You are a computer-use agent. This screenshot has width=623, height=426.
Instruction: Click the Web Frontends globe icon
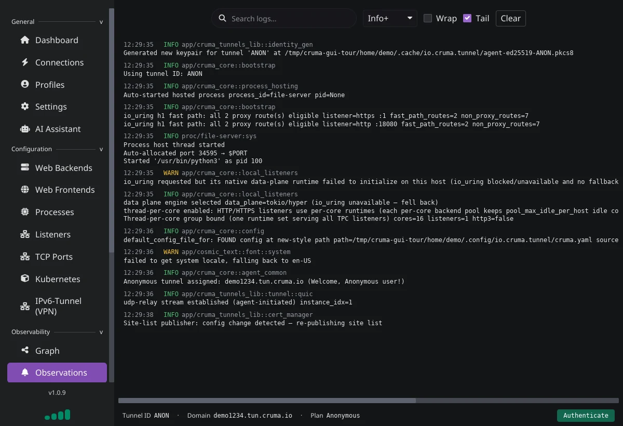tap(24, 190)
